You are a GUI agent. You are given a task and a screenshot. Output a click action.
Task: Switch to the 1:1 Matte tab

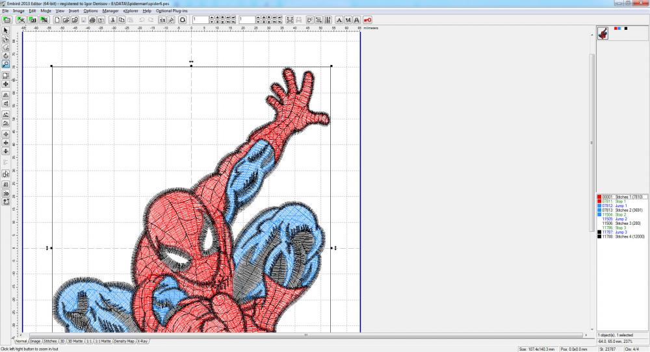pos(103,341)
